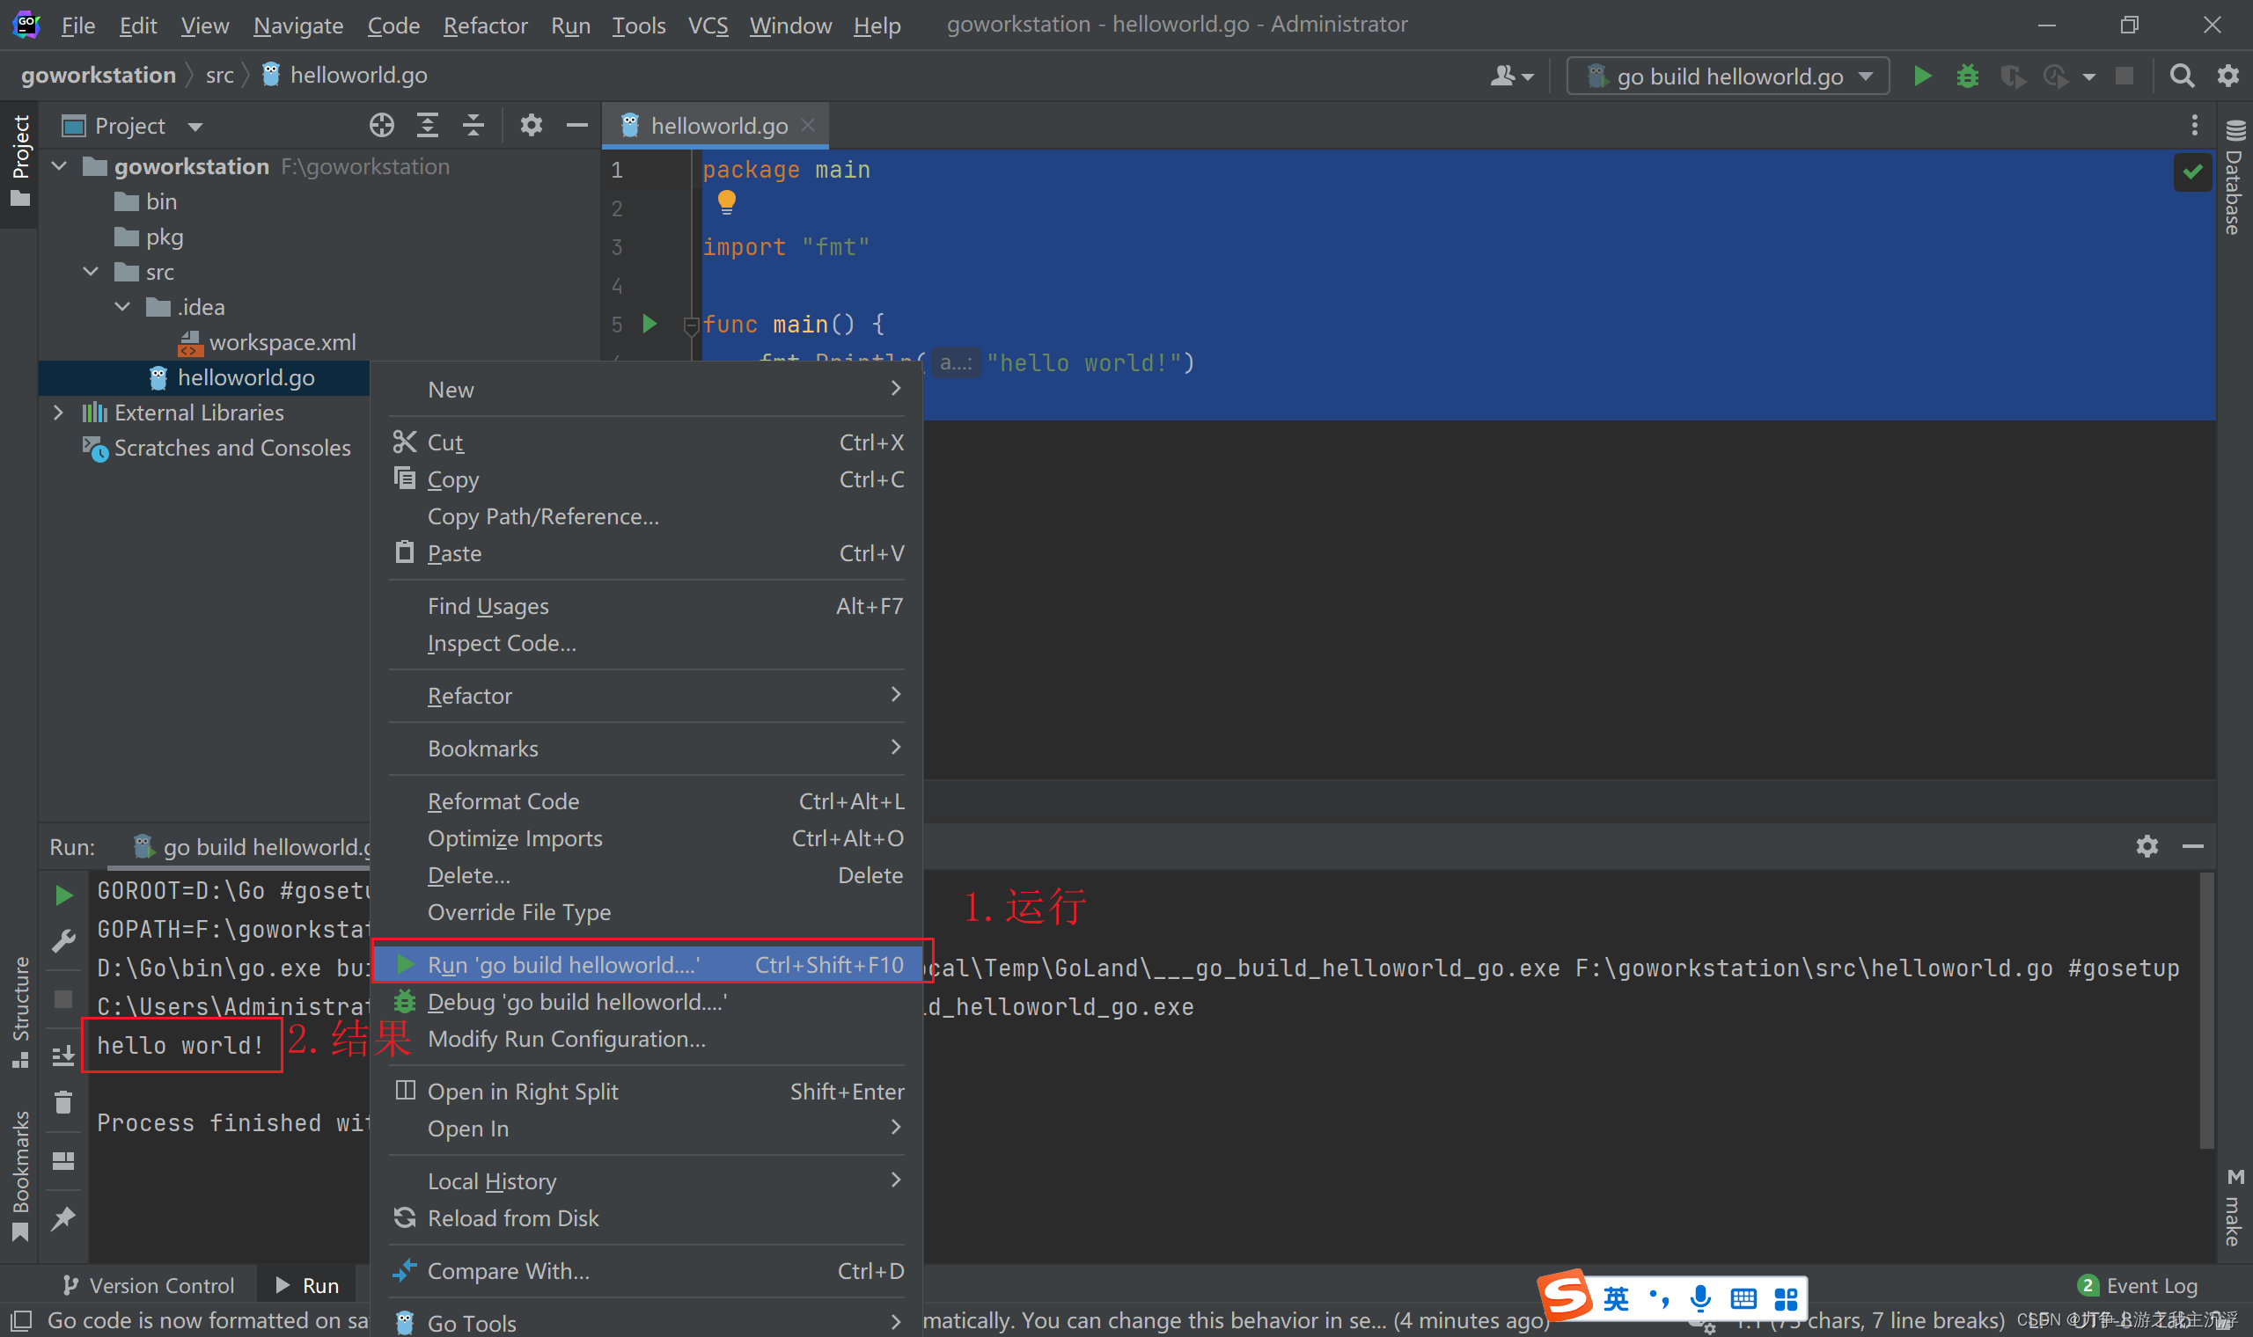This screenshot has width=2253, height=1337.
Task: Open the go build helloworld.go configuration dropdown
Action: (1728, 77)
